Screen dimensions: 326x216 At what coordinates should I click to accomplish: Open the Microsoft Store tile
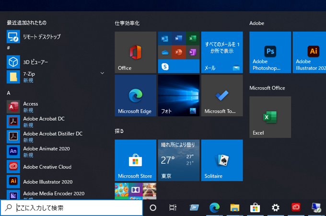coord(135,160)
